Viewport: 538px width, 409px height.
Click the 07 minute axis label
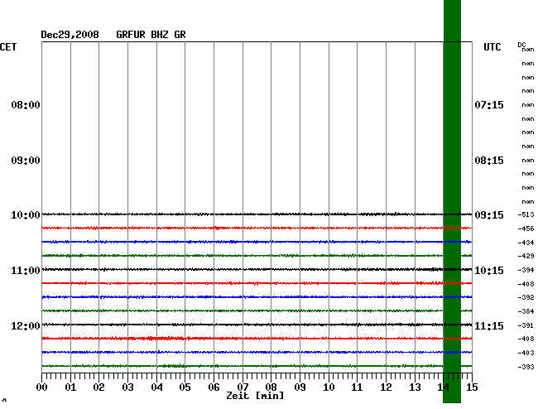point(243,387)
